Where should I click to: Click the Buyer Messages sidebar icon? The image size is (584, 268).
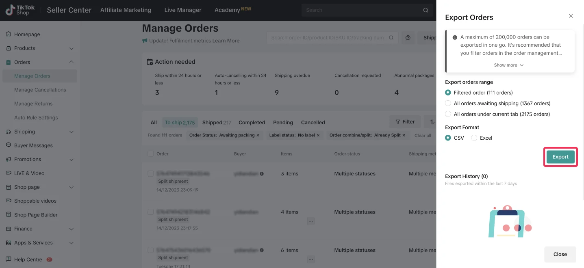click(x=9, y=145)
